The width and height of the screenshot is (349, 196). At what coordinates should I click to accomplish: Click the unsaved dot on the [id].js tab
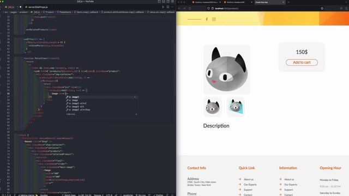(21, 7)
